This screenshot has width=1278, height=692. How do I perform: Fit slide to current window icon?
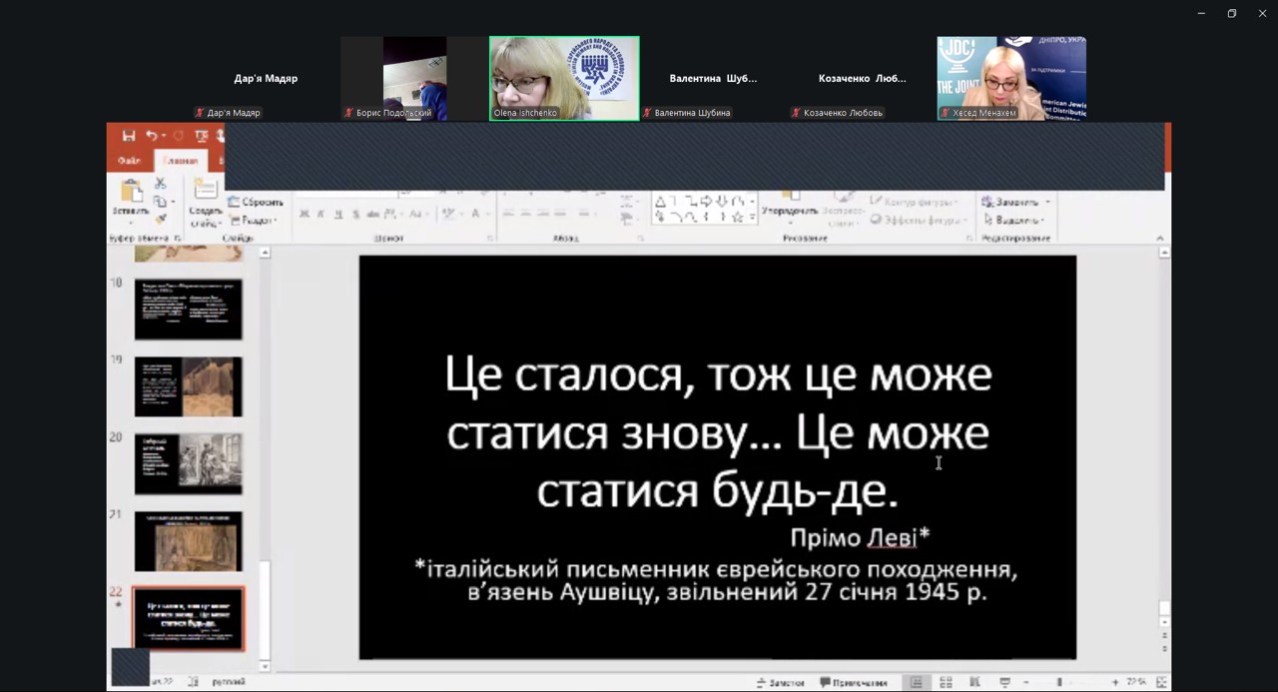coord(1160,683)
